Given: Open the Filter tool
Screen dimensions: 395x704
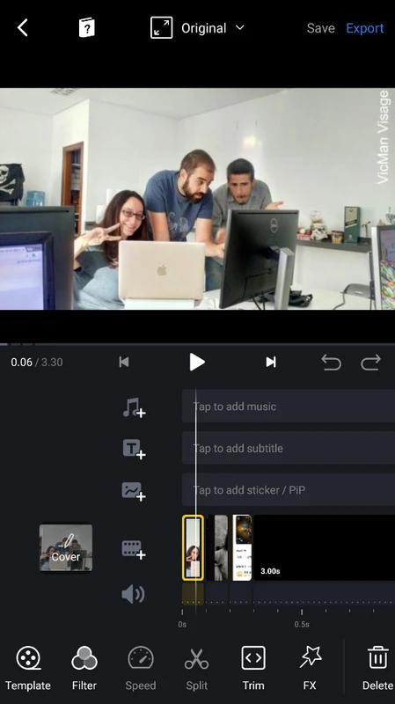Looking at the screenshot, I should pos(84,668).
